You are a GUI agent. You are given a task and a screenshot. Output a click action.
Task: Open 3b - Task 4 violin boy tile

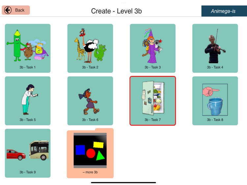pos(215,48)
